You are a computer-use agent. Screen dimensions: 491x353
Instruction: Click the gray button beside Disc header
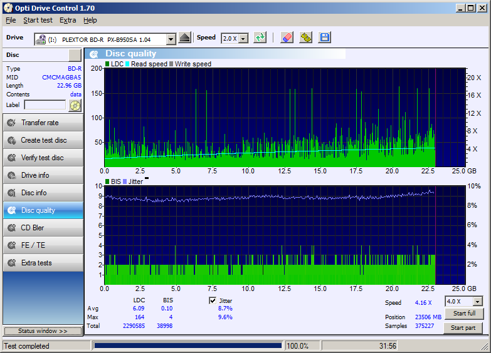[x=75, y=55]
